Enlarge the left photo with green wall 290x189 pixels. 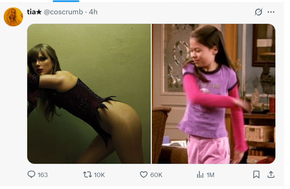(x=89, y=94)
